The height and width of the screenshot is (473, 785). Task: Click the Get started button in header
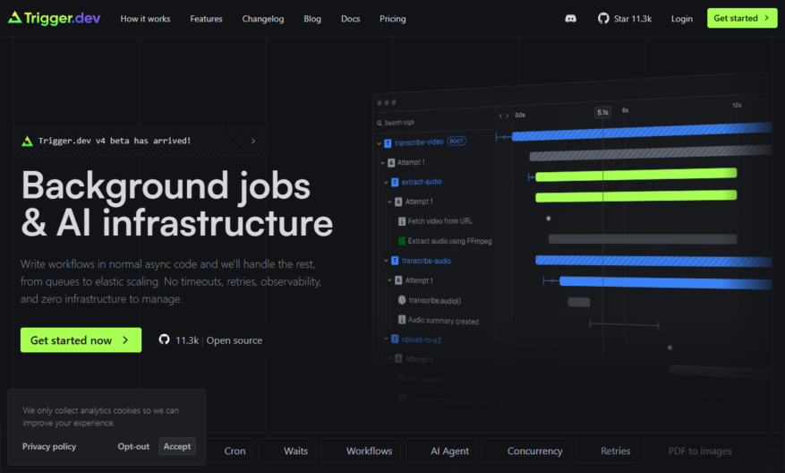coord(742,18)
